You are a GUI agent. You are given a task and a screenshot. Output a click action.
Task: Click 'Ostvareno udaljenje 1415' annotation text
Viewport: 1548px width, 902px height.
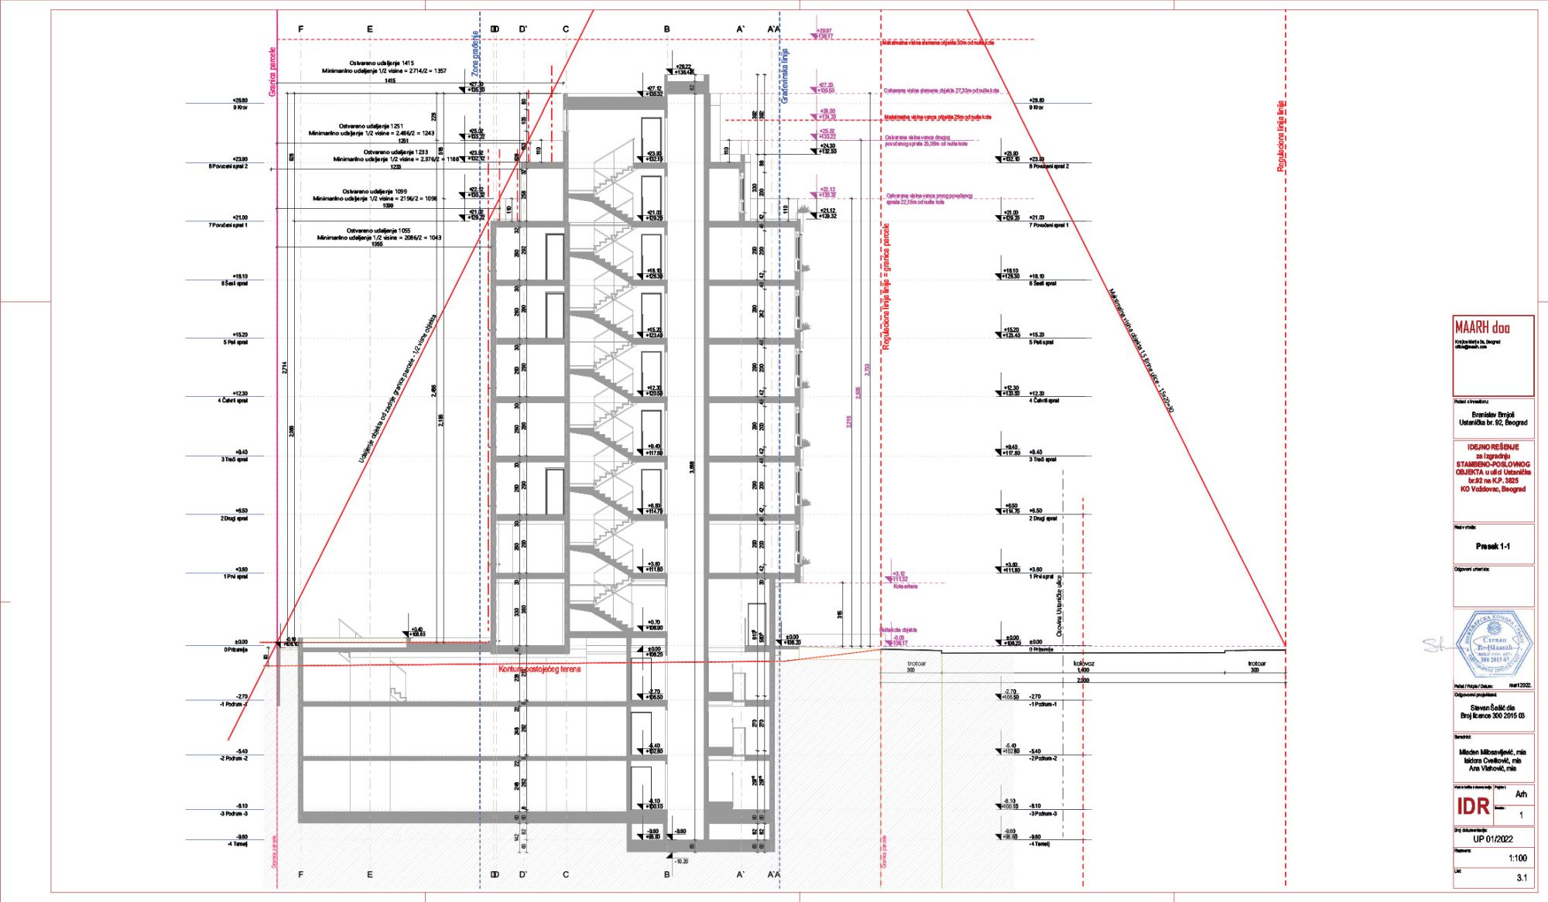coord(382,63)
